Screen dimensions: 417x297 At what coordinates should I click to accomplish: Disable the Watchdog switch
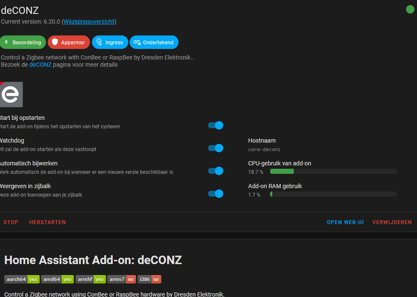pyautogui.click(x=216, y=148)
